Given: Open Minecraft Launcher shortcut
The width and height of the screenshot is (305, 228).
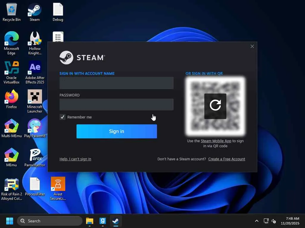Looking at the screenshot, I should tap(35, 101).
